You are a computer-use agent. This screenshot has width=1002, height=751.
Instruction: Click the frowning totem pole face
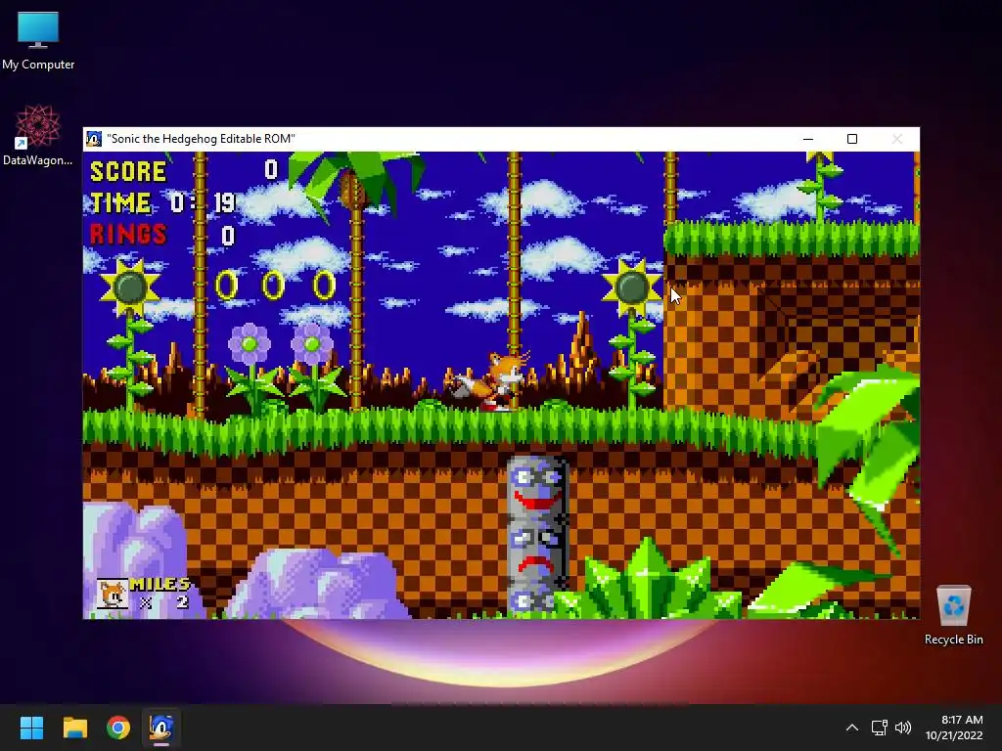(537, 552)
